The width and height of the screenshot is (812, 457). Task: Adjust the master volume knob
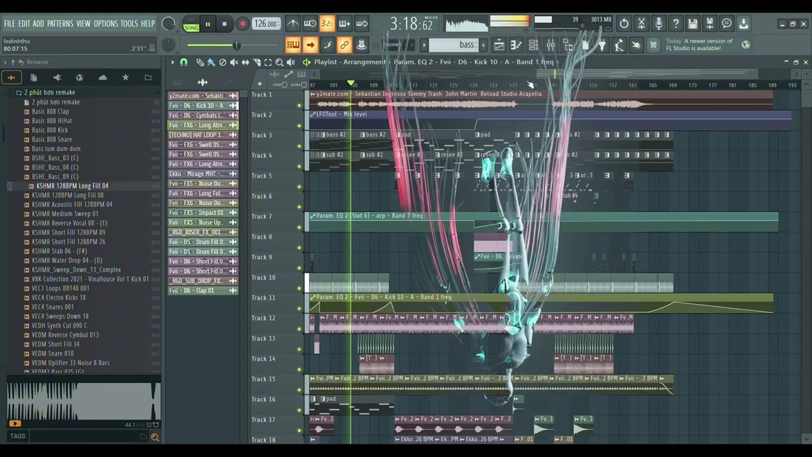(x=169, y=24)
